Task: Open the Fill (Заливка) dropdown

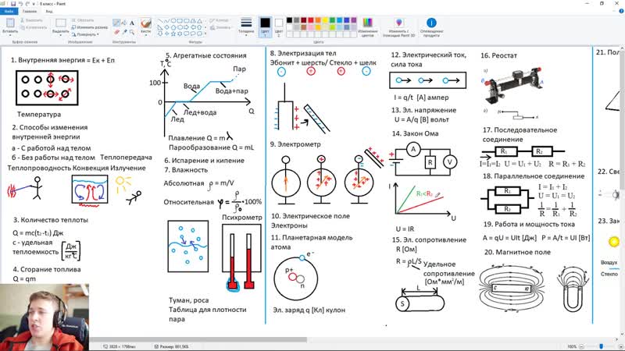Action: pyautogui.click(x=220, y=28)
